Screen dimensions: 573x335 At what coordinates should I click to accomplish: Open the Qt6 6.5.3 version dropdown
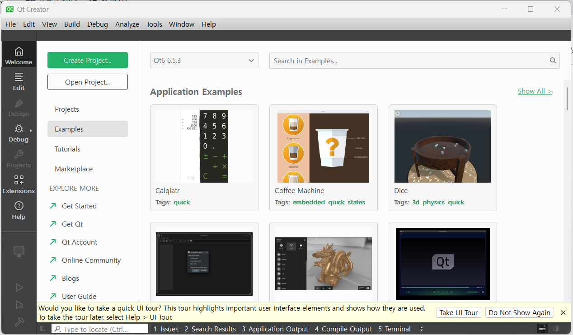(x=204, y=60)
